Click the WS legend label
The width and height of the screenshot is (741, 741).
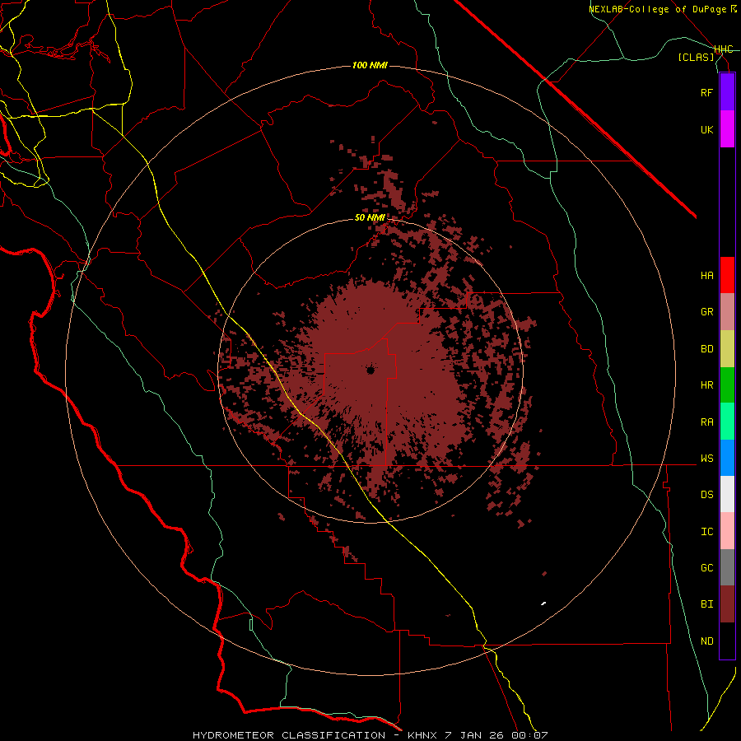click(x=706, y=459)
